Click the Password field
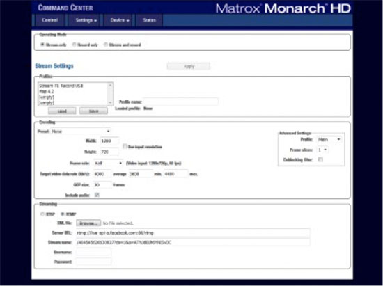383x286 pixels. [93, 262]
